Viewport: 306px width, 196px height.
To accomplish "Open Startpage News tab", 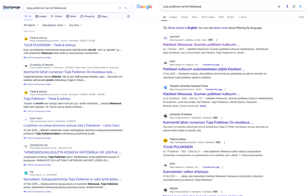I will [x=71, y=16].
